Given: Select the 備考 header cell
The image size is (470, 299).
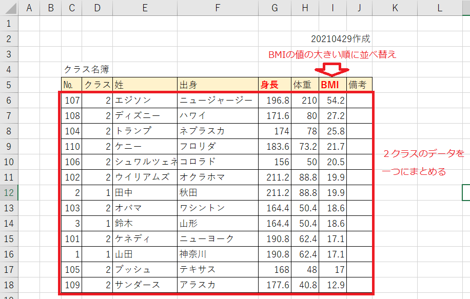Looking at the screenshot, I should click(359, 83).
